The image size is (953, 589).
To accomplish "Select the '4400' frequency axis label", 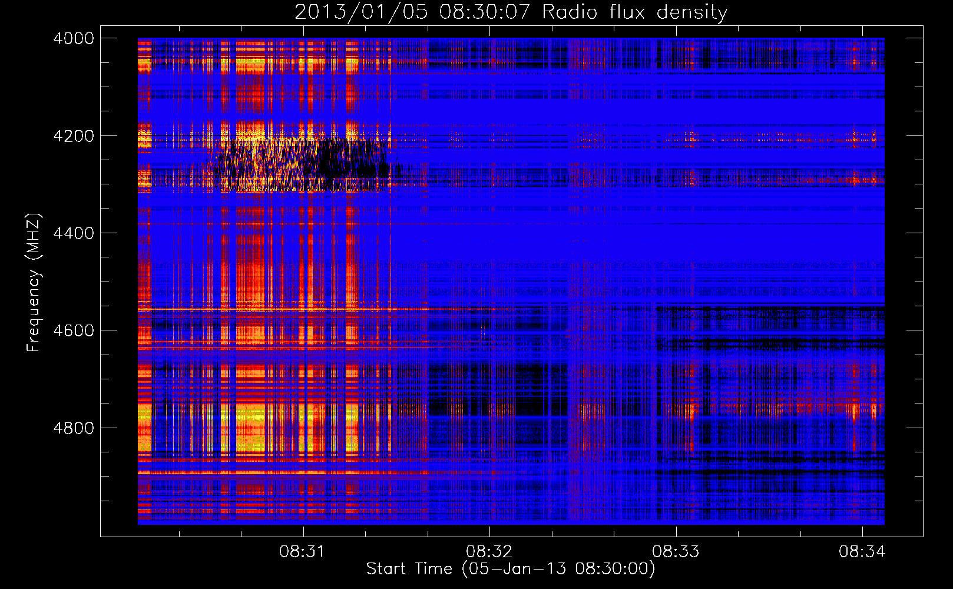I will click(74, 233).
